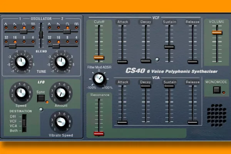This screenshot has width=231, height=154.
Task: Choose 32' octave LED on Oscillator 2
Action: [x=50, y=42]
